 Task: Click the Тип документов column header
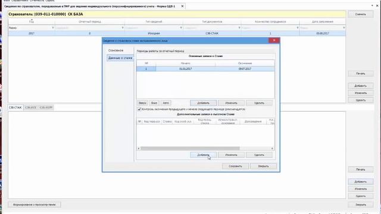pos(212,21)
